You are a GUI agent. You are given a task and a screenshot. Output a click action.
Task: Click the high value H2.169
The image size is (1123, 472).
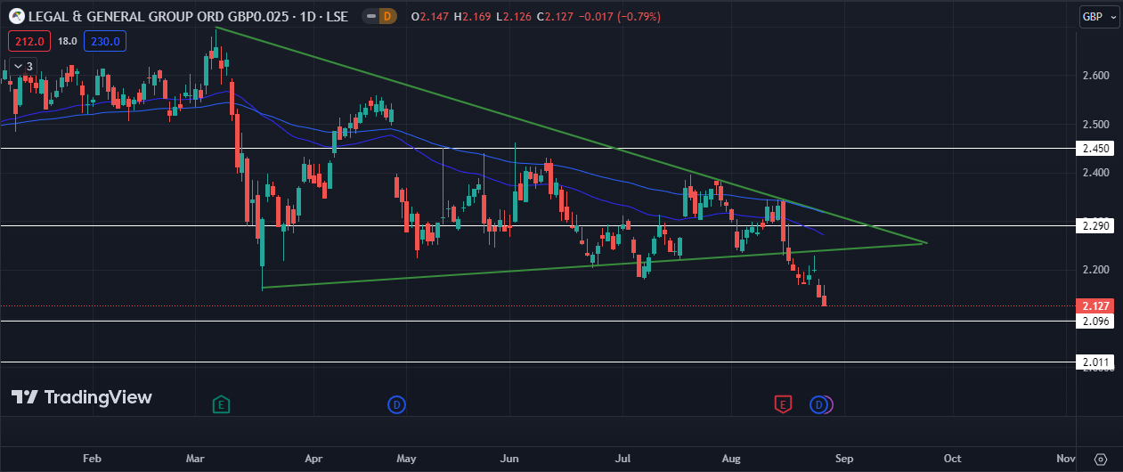tap(472, 16)
